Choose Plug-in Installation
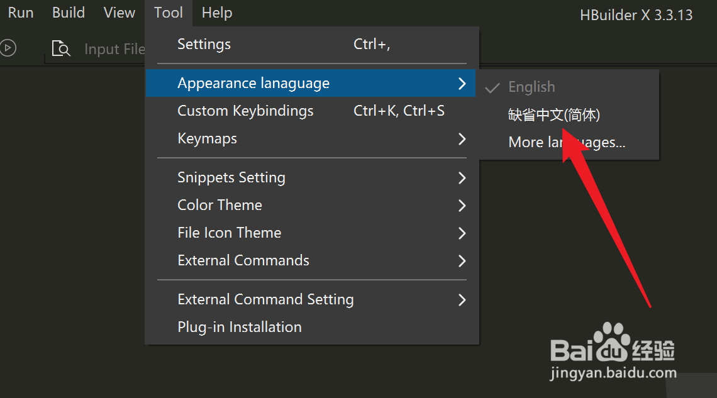Screen dimensions: 717x398 pos(240,327)
